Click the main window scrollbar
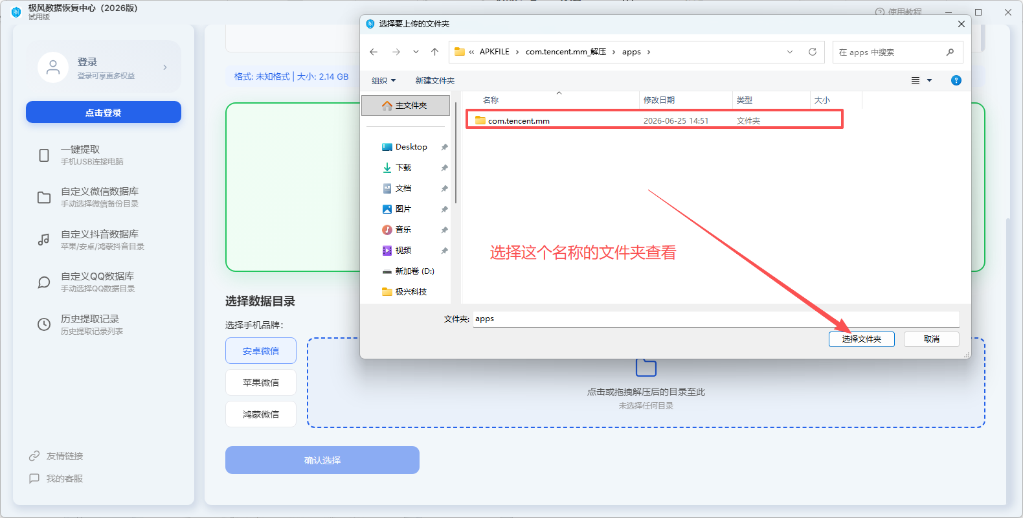1023x518 pixels. point(1008,363)
